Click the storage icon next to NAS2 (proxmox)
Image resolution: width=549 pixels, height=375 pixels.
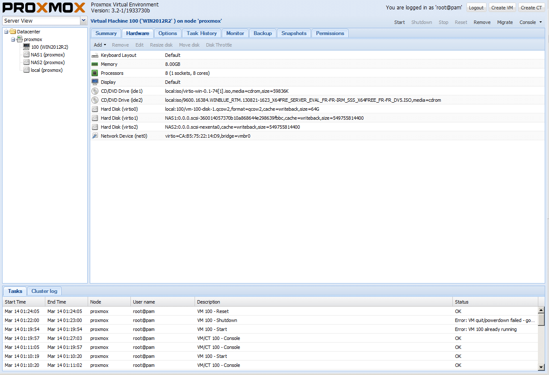coord(27,62)
